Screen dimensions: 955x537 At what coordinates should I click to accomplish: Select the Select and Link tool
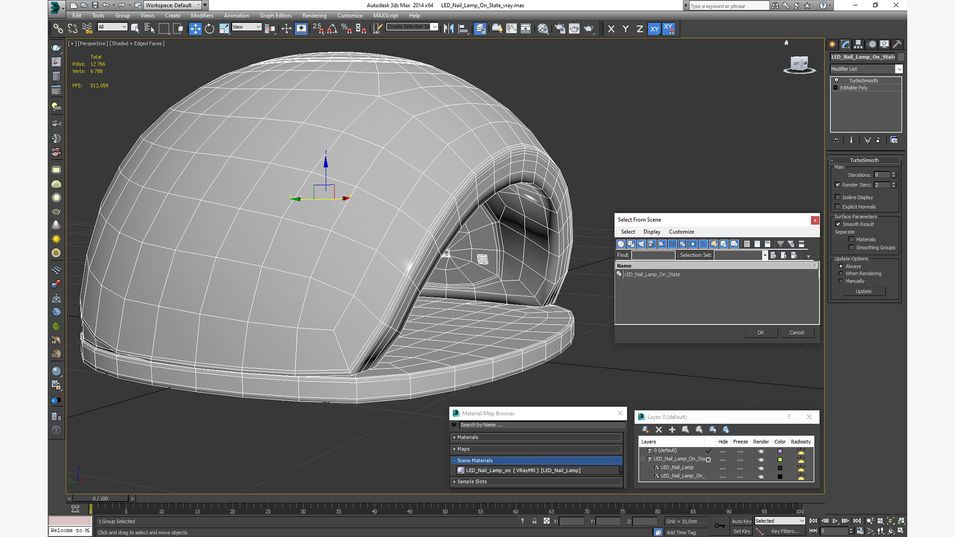(58, 29)
